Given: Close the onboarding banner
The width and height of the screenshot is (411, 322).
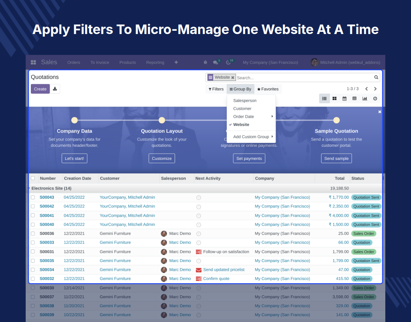Looking at the screenshot, I should (379, 112).
